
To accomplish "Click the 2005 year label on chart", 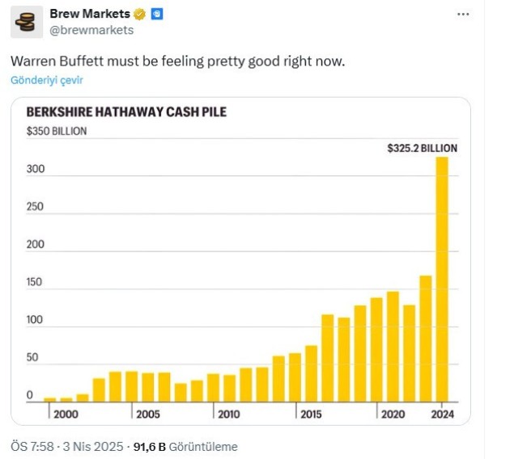I will coord(148,414).
